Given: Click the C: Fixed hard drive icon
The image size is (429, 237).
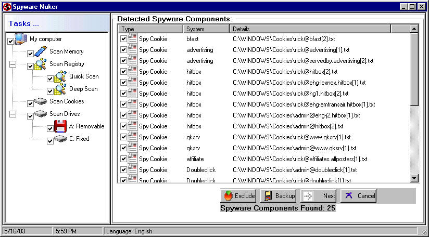Looking at the screenshot, I should (x=60, y=139).
